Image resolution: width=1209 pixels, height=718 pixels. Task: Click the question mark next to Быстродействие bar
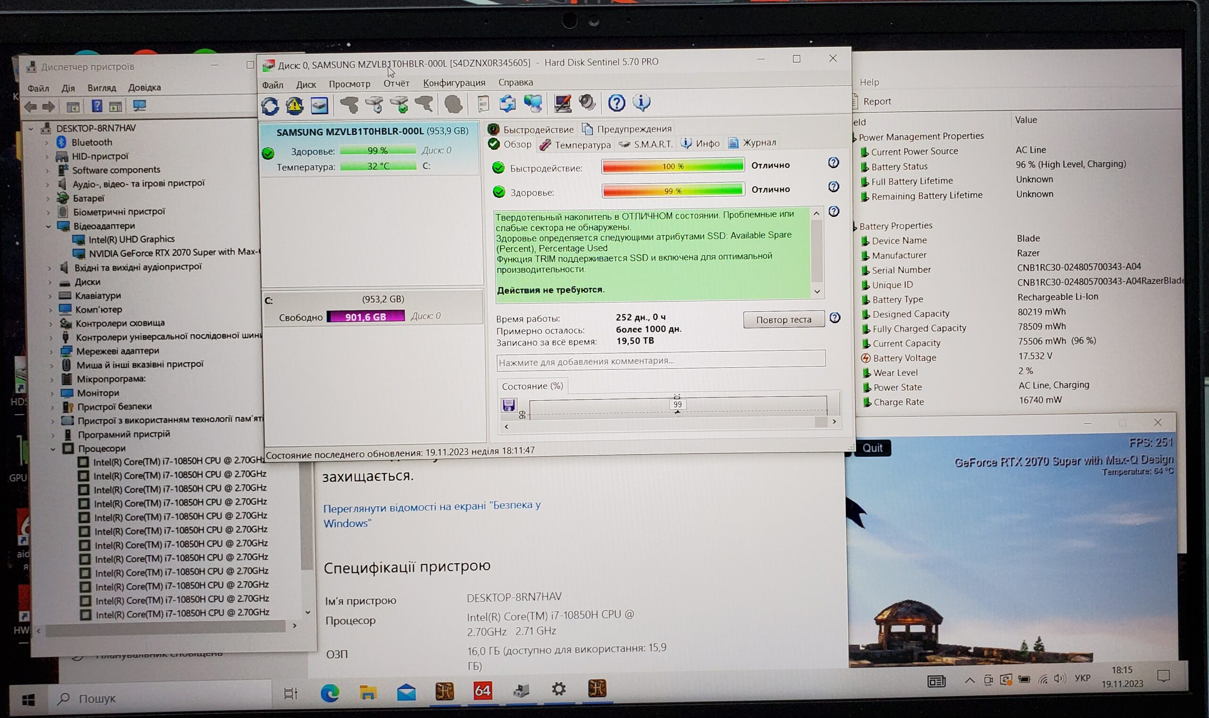(x=833, y=162)
